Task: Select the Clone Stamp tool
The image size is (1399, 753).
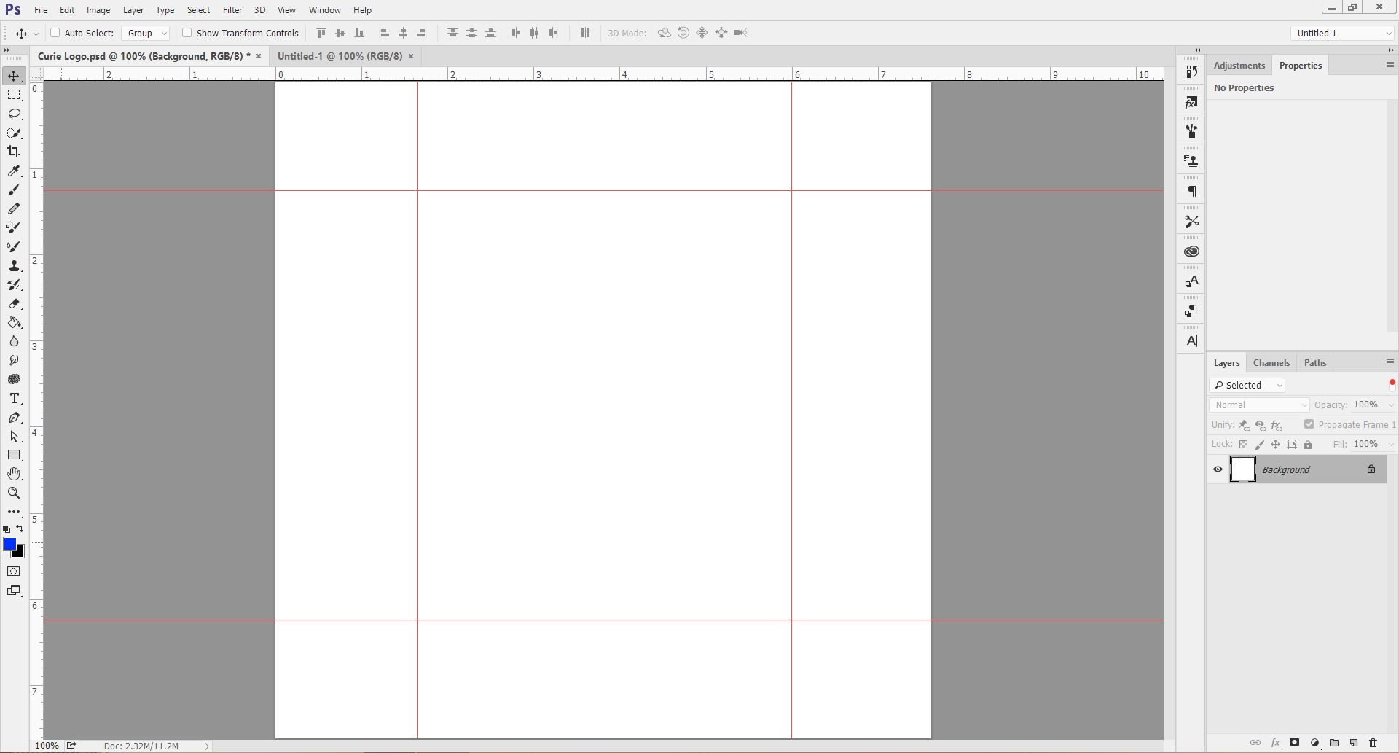Action: point(14,266)
